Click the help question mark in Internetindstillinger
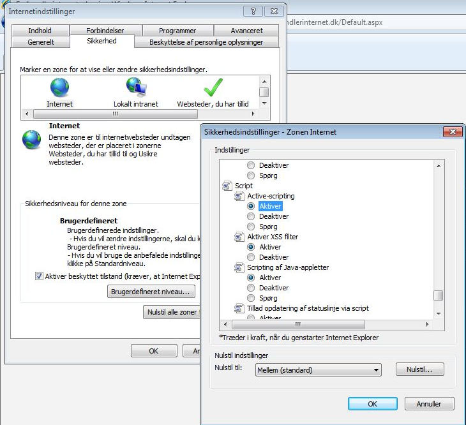Screen dimensions: 466x425 (x=253, y=11)
